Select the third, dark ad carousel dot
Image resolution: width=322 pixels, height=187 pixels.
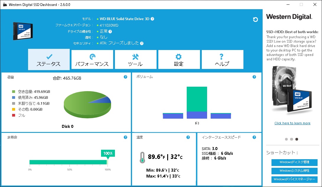pos(297,139)
